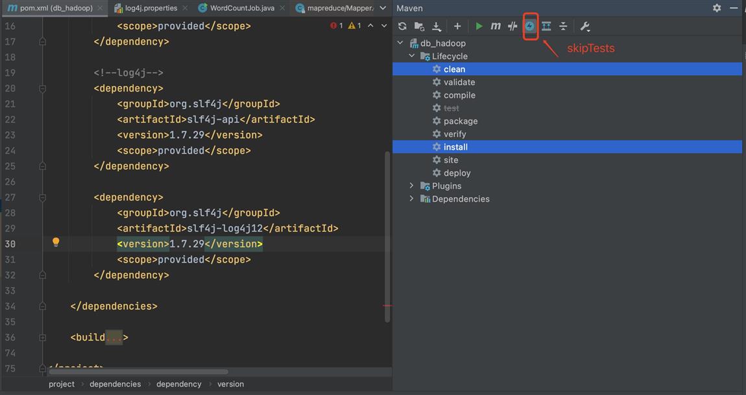Click the red error stripe mark in scrollbar
The image size is (746, 395).
[387, 305]
